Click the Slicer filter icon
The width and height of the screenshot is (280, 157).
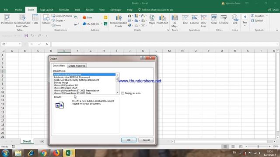(214, 19)
